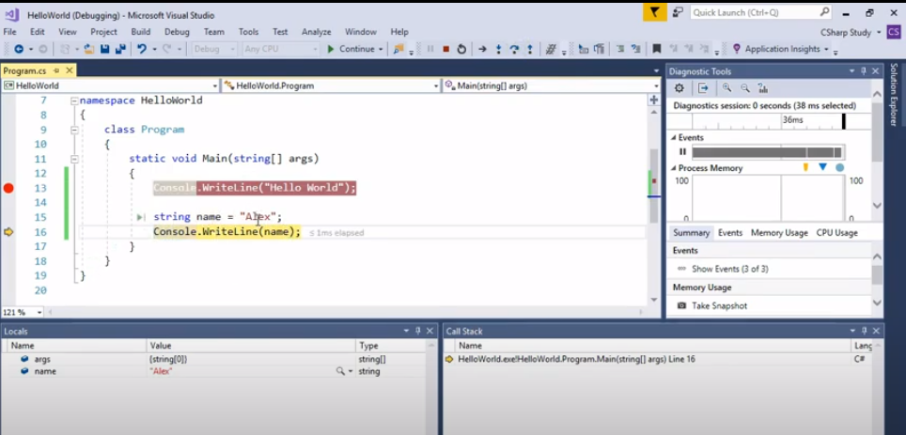Open the Any CPU platform dropdown
Image resolution: width=906 pixels, height=435 pixels.
(x=281, y=49)
